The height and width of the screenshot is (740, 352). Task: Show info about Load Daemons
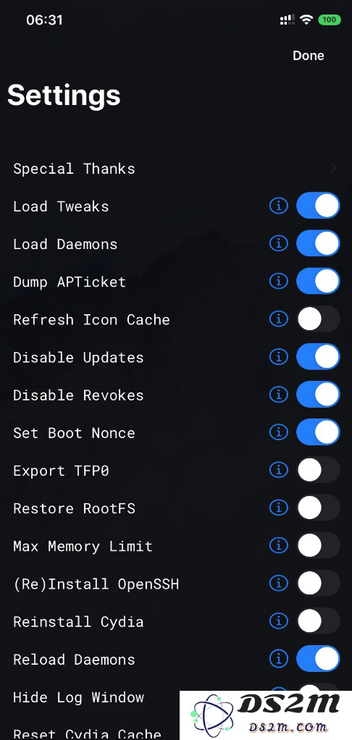click(278, 243)
